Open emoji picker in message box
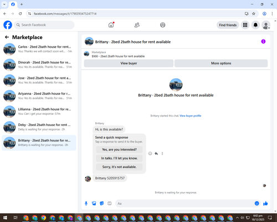This screenshot has height=222, width=277. click(x=257, y=204)
